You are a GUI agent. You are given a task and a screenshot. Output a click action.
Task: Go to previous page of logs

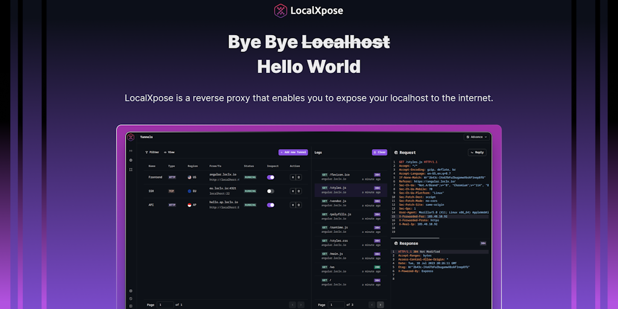372,305
